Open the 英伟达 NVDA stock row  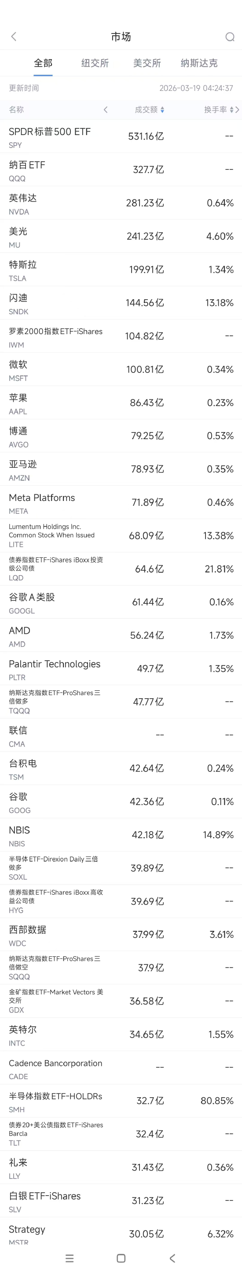click(x=121, y=203)
